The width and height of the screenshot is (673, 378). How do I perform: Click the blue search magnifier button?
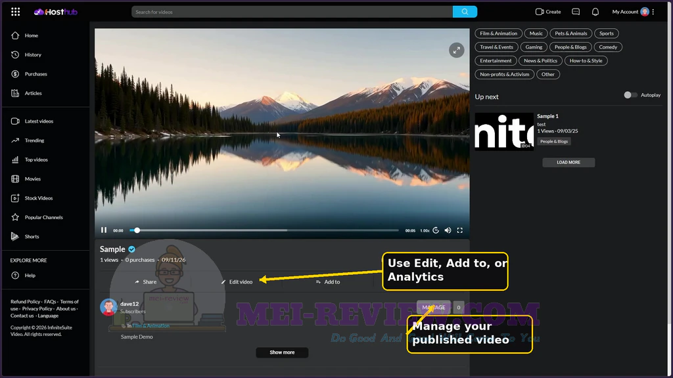(465, 12)
